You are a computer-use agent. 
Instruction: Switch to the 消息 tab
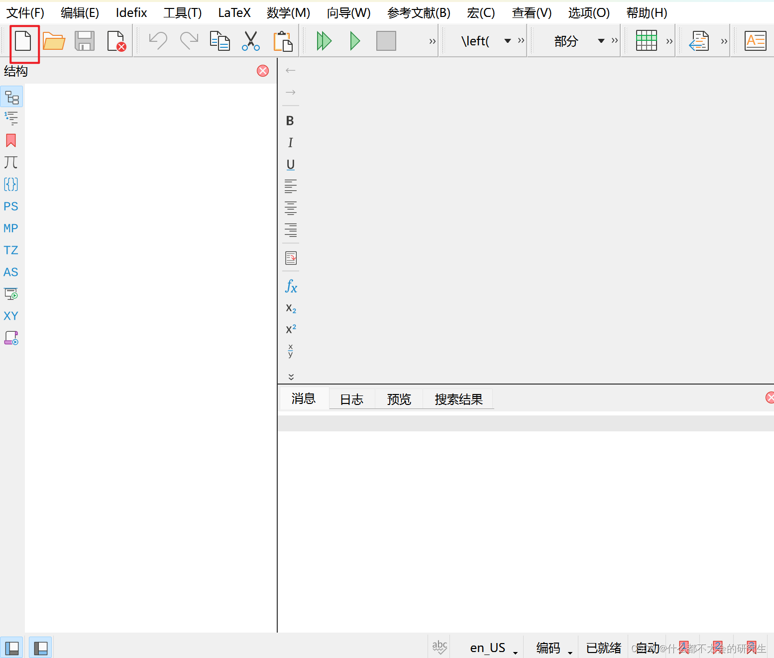(304, 399)
